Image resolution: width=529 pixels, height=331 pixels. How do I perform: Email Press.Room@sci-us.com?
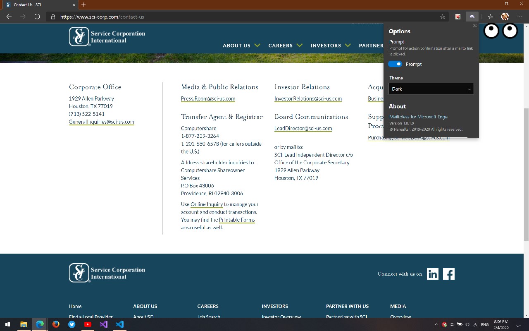coord(208,98)
